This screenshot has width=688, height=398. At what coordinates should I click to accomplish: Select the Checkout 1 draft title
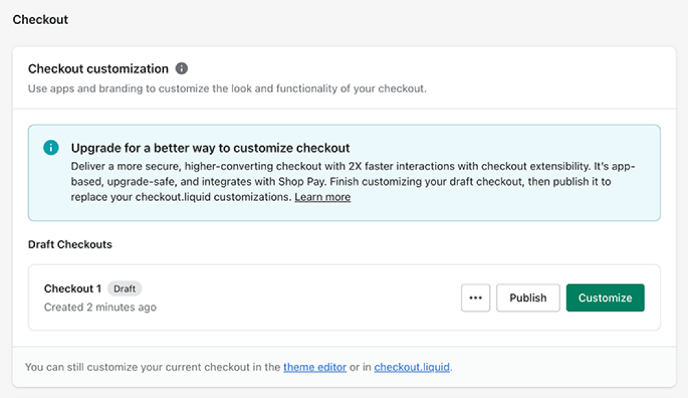[x=72, y=289]
